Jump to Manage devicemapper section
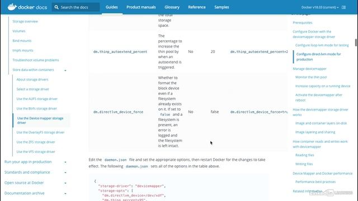Image resolution: width=358 pixels, height=201 pixels. (x=309, y=69)
